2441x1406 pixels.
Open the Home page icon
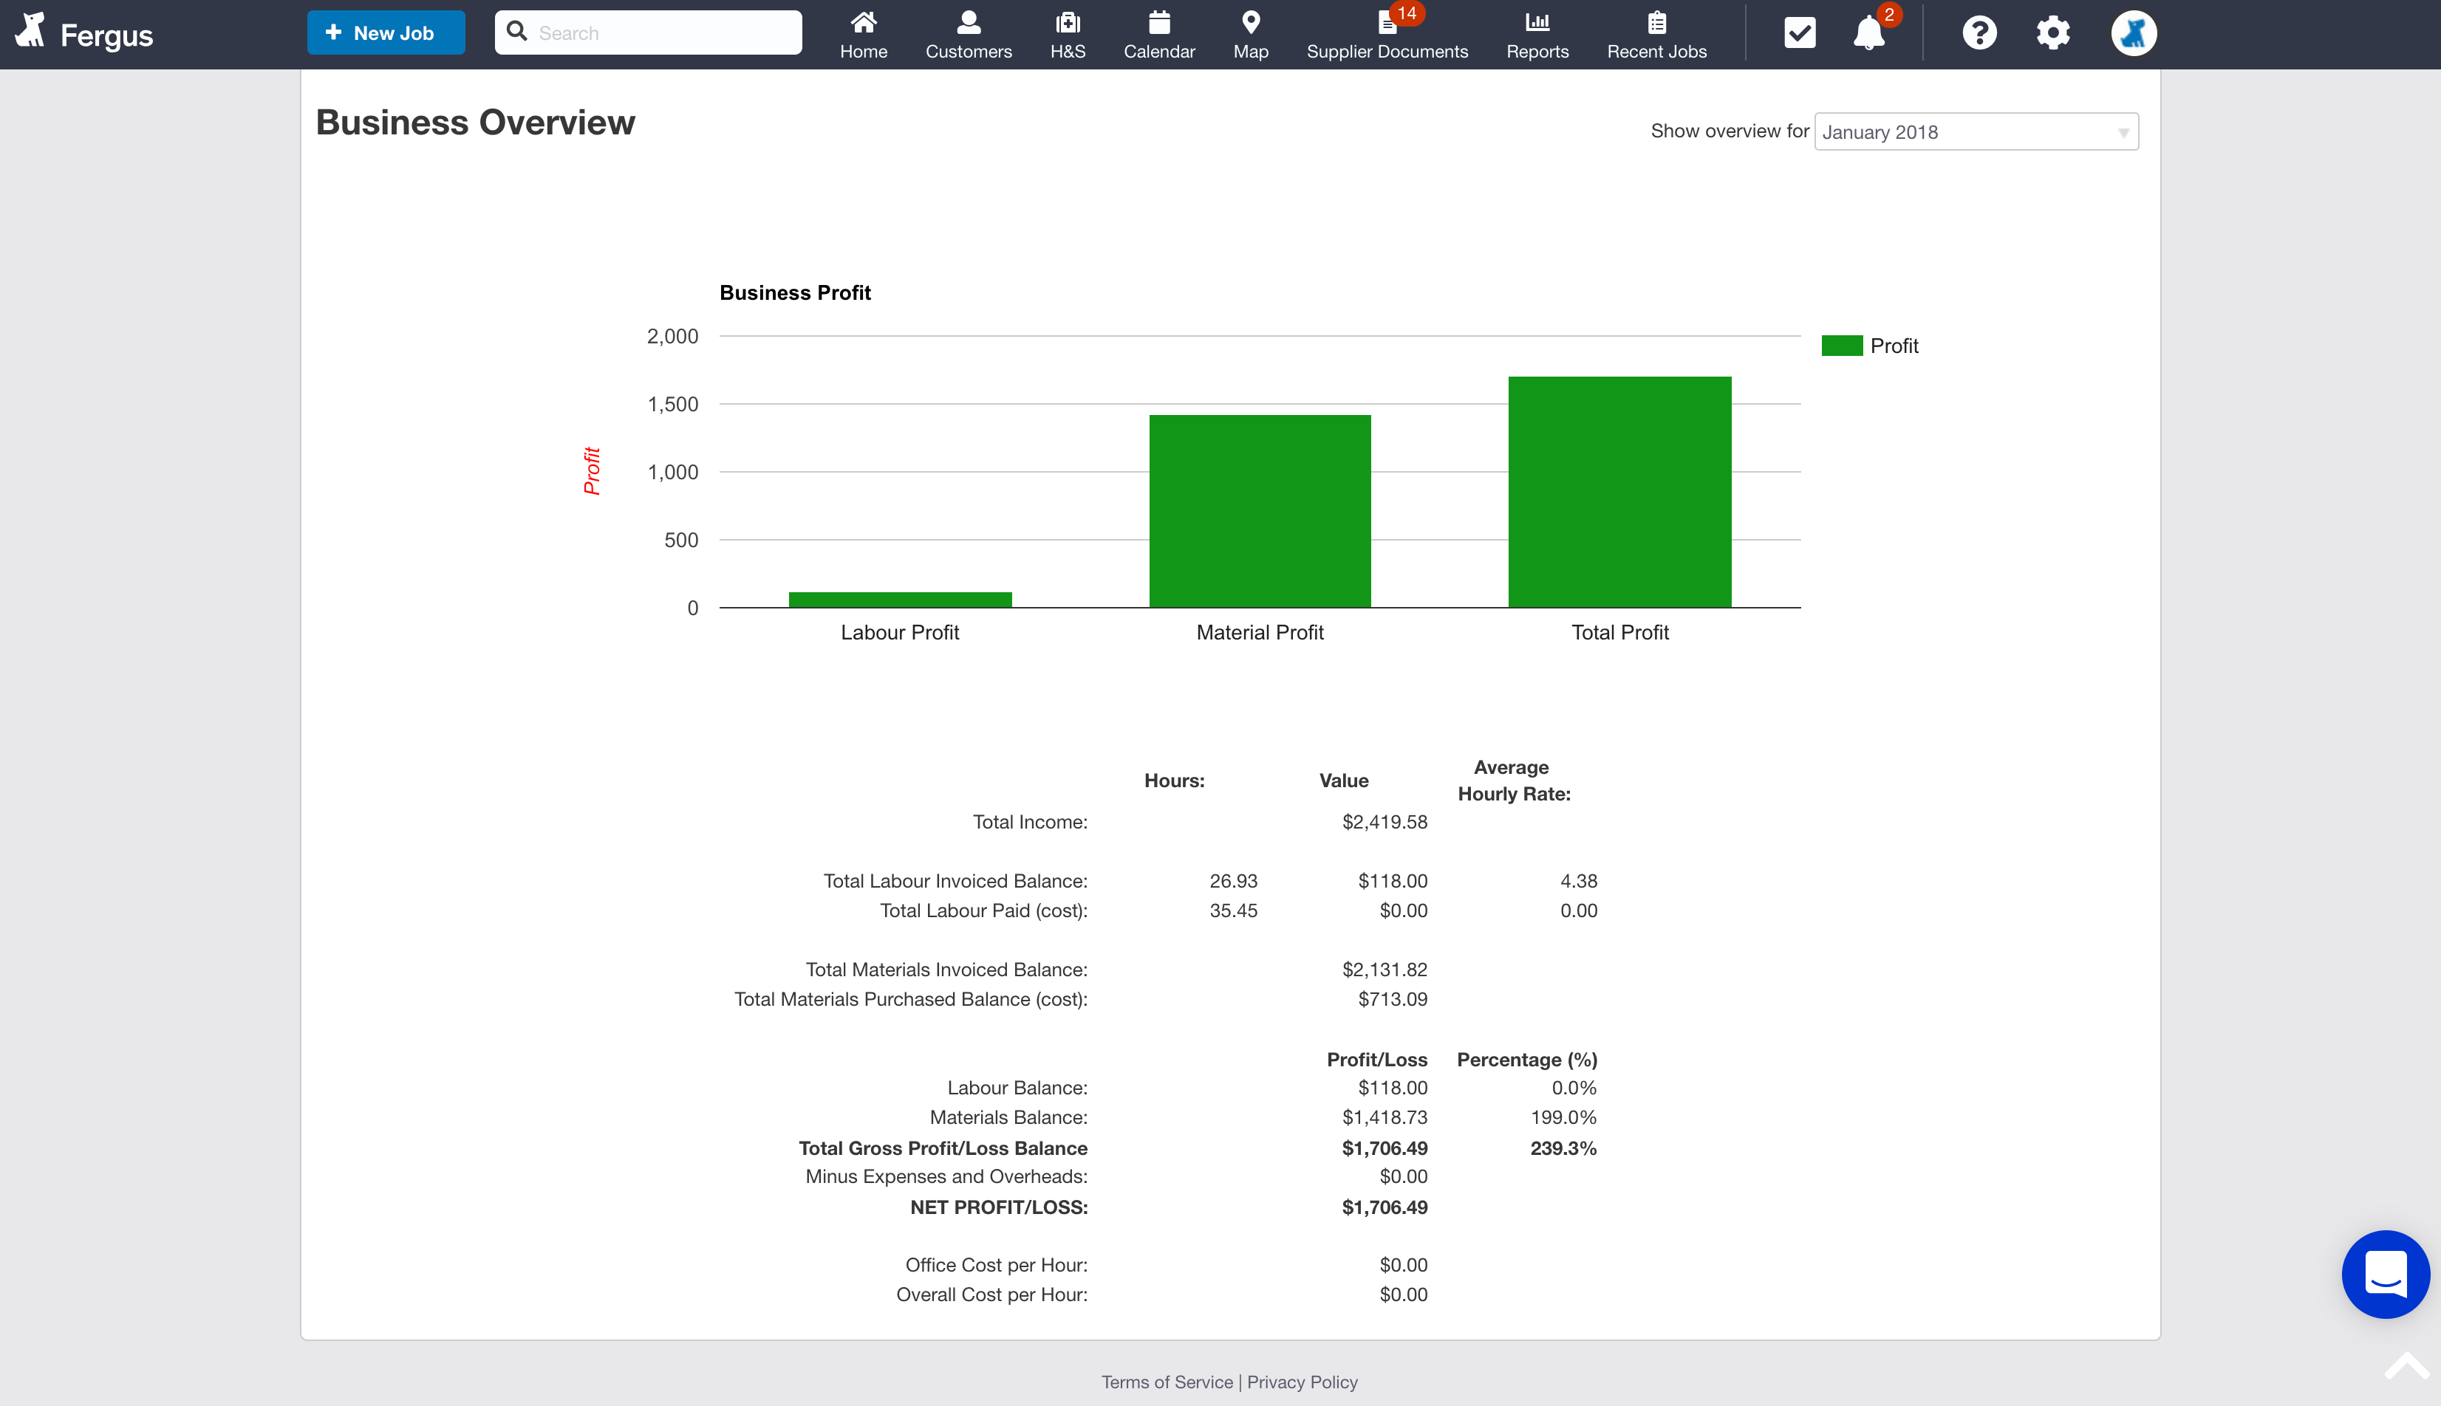point(863,34)
